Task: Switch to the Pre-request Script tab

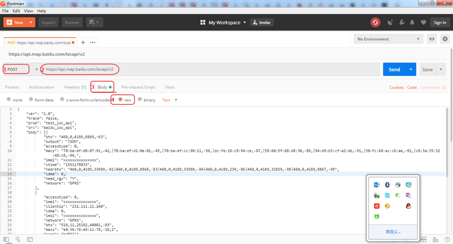Action: coord(138,87)
